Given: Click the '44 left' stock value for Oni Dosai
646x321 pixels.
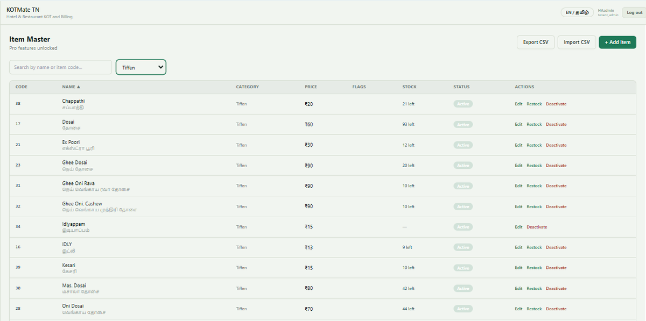Looking at the screenshot, I should click(x=408, y=309).
